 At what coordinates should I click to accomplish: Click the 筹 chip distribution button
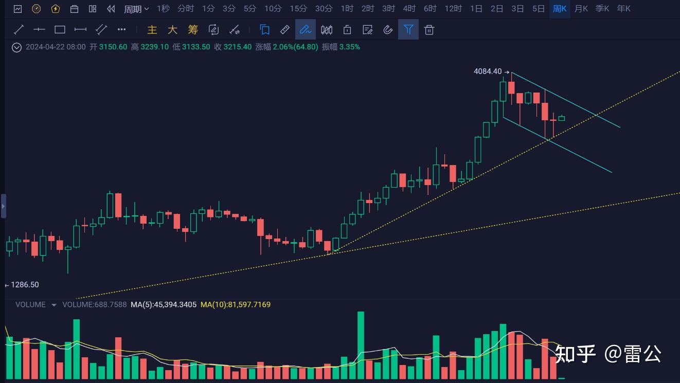193,30
